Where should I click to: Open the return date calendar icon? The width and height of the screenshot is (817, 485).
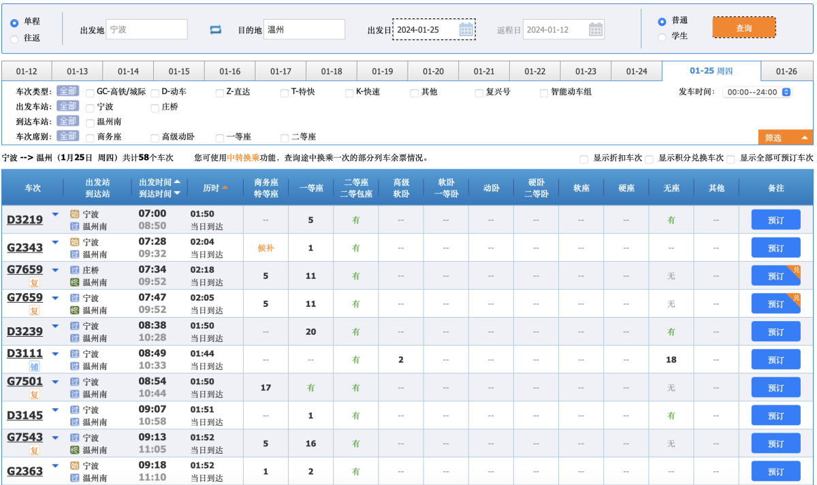tap(596, 29)
